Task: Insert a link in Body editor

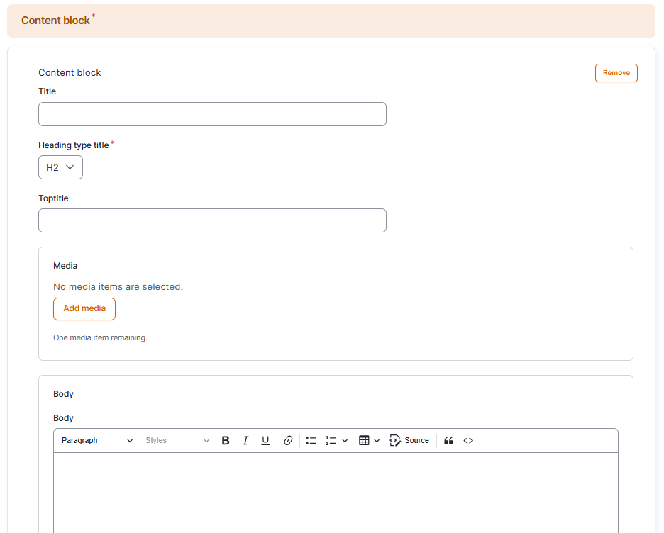Action: [x=288, y=440]
